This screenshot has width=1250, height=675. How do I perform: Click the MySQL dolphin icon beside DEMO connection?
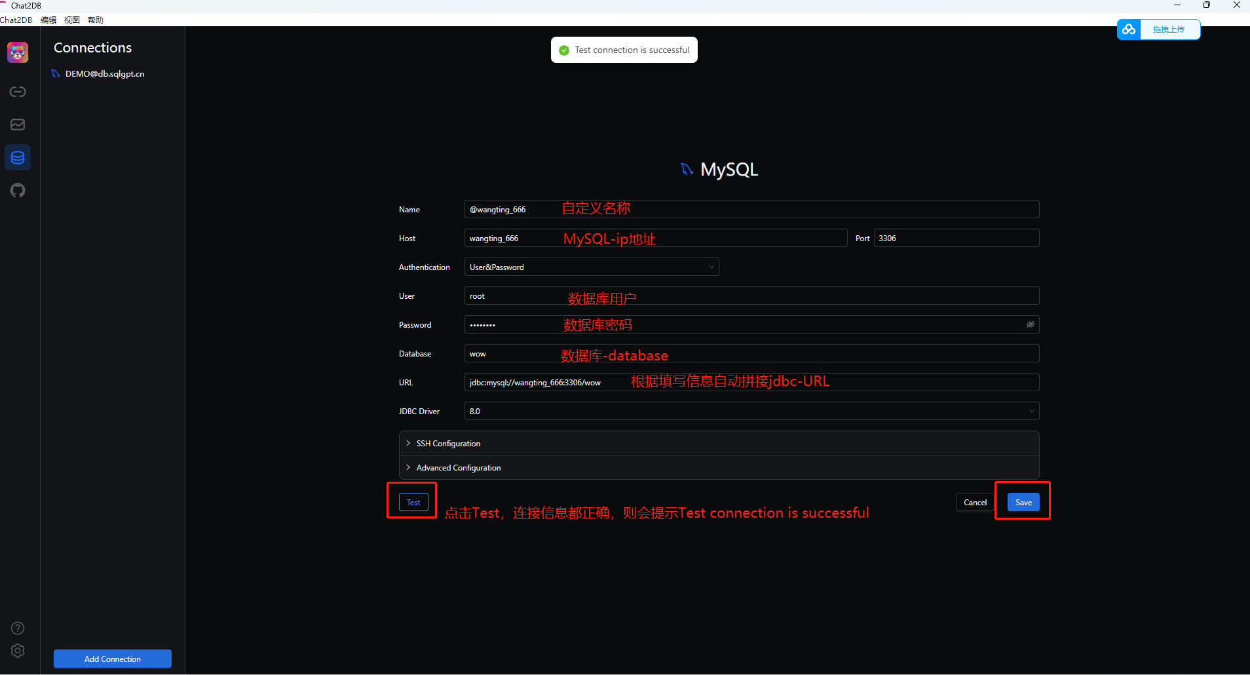coord(56,73)
